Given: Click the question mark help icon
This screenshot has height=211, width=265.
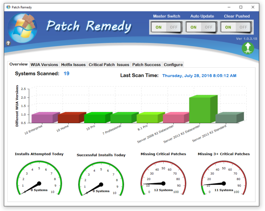Looking at the screenshot, I should pyautogui.click(x=8, y=43).
